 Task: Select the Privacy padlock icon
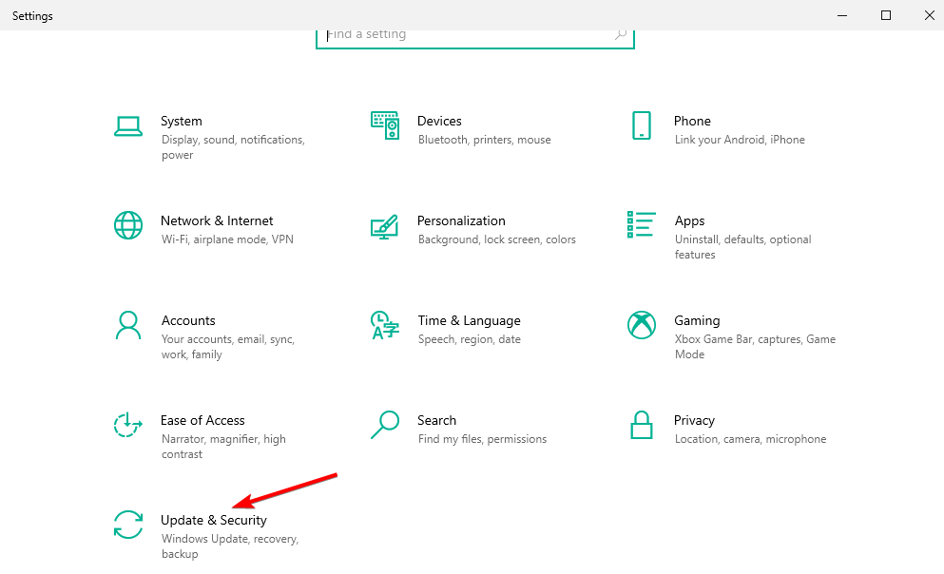[642, 426]
